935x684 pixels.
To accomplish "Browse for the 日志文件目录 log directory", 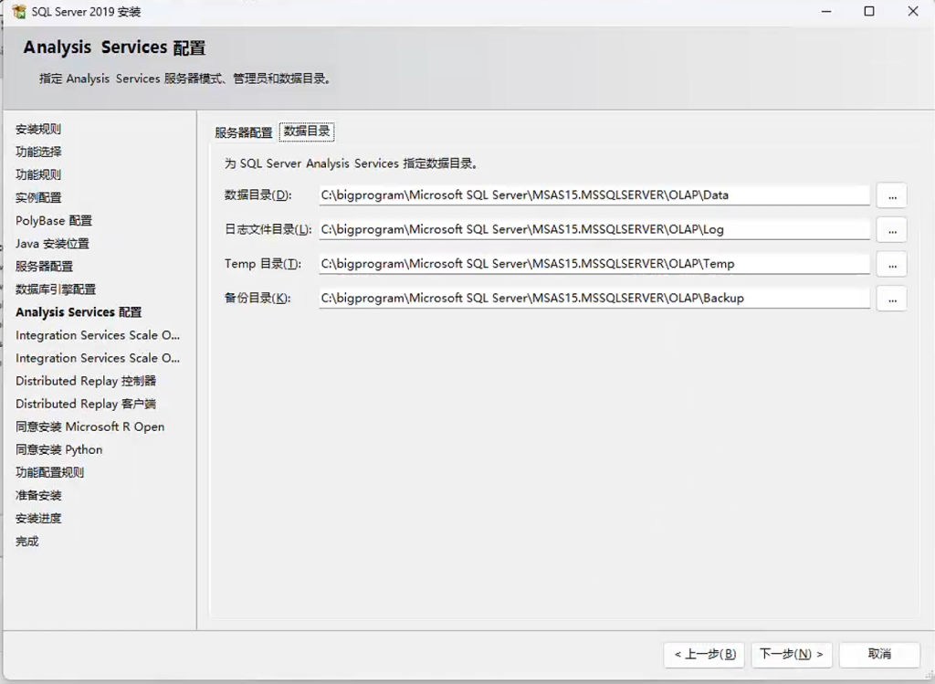I will pos(892,230).
